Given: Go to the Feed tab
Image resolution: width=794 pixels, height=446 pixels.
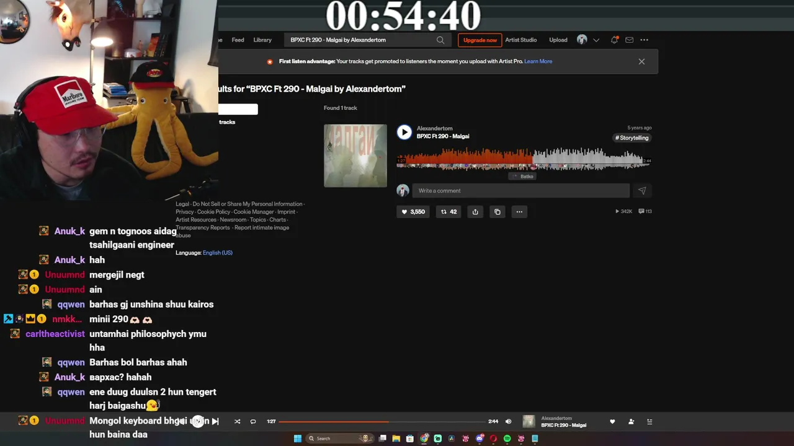Looking at the screenshot, I should pos(238,40).
